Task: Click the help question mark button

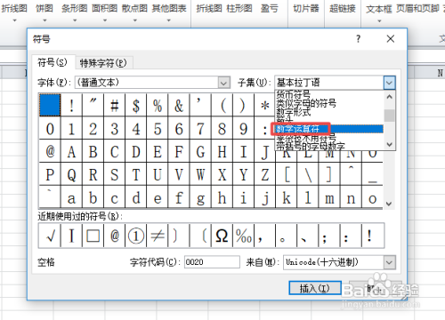Action: [x=359, y=39]
